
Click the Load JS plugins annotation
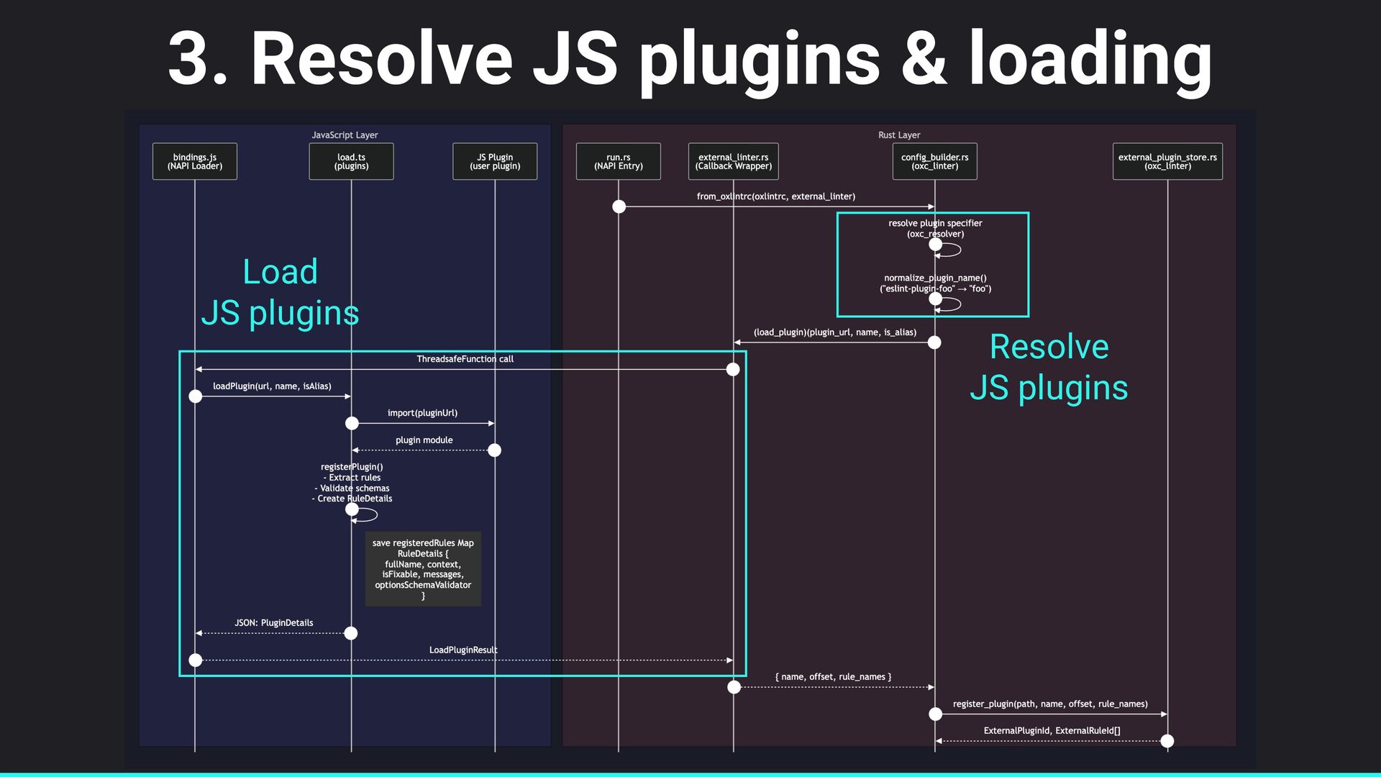280,292
